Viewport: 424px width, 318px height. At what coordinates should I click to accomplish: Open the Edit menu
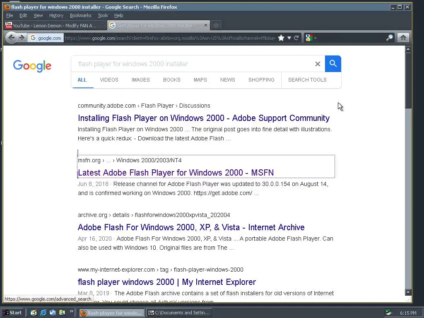click(x=23, y=15)
